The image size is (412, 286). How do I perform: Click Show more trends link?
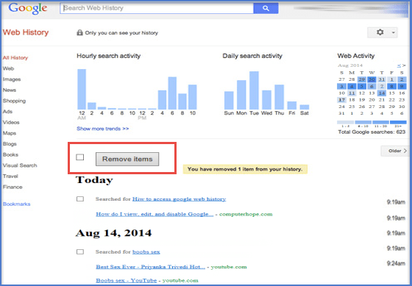tap(103, 129)
